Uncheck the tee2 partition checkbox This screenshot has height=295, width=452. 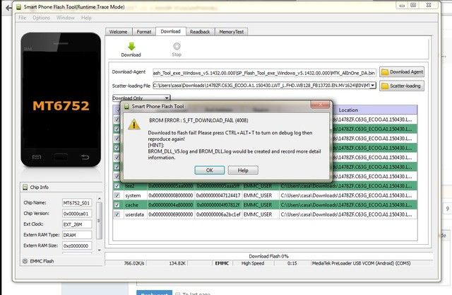pyautogui.click(x=117, y=186)
